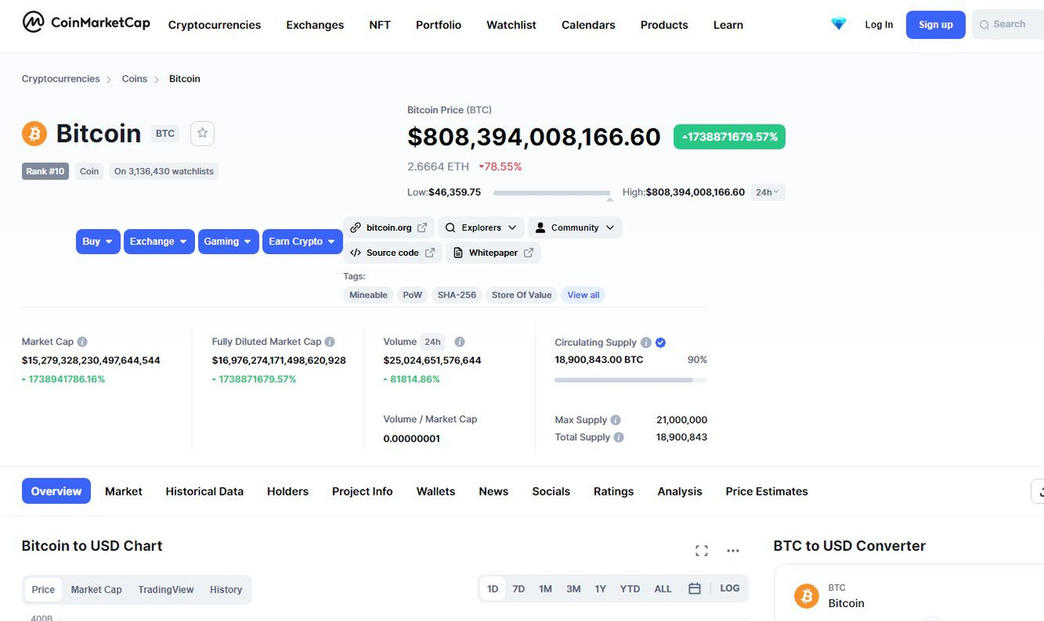Image resolution: width=1044 pixels, height=621 pixels.
Task: Open the 24h range selector near High price
Action: tap(768, 193)
